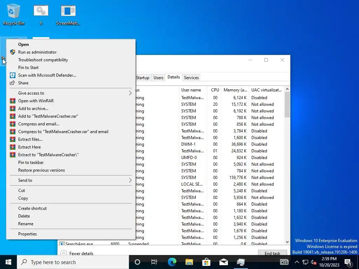Sort by the Memory column header
This screenshot has height=269, width=359.
click(x=235, y=90)
